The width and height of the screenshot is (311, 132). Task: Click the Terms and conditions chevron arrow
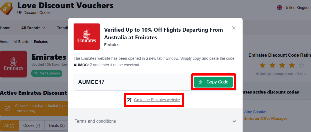[x=234, y=121]
